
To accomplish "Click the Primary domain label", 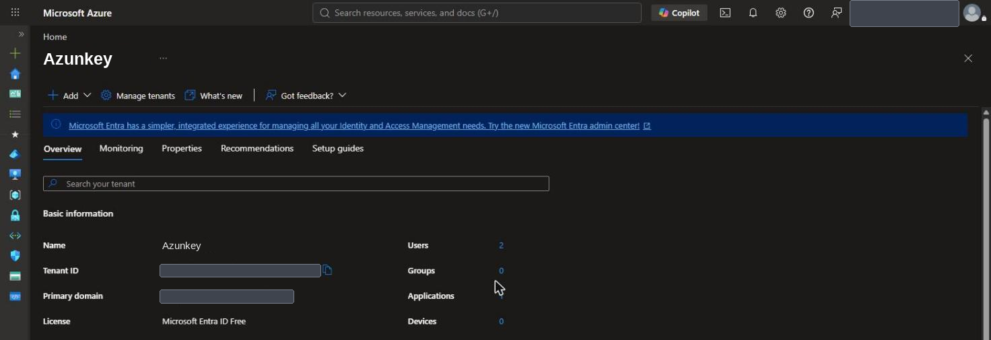I will coord(73,296).
